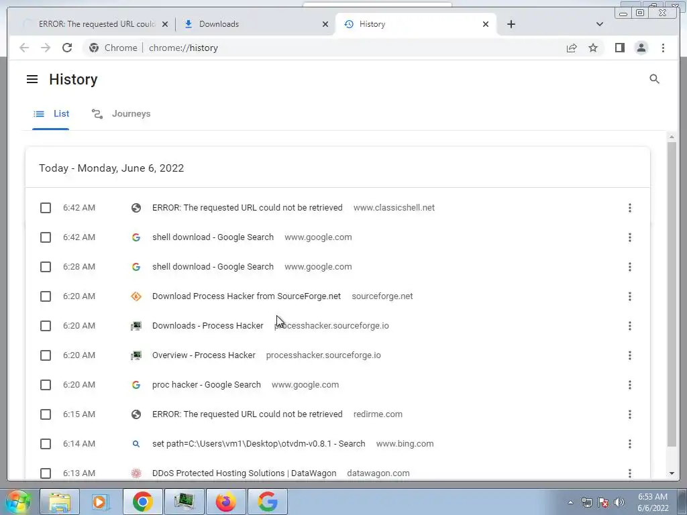Open Download Process Hacker from SourceForge.net link

tap(246, 296)
